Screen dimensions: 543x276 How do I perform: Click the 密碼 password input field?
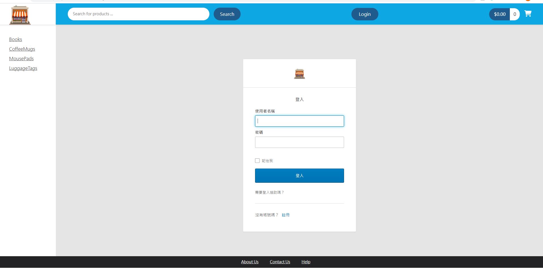click(x=299, y=142)
